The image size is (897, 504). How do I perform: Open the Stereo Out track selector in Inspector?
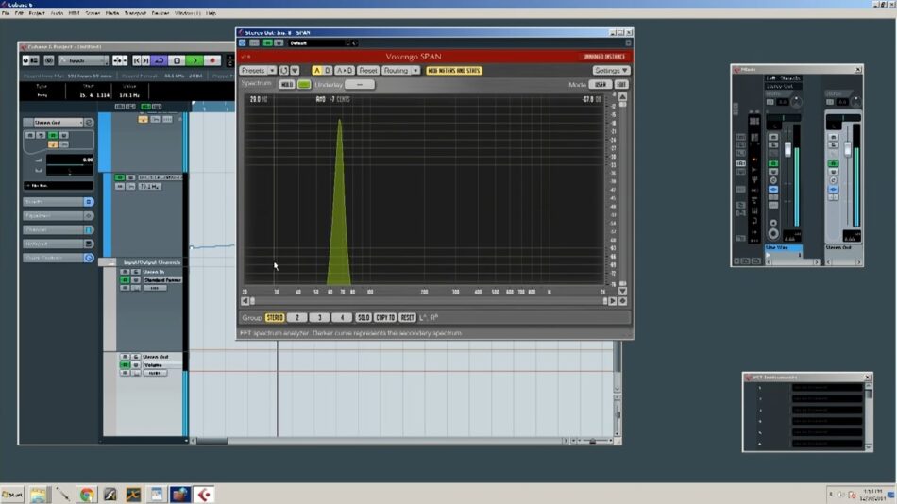(x=58, y=123)
